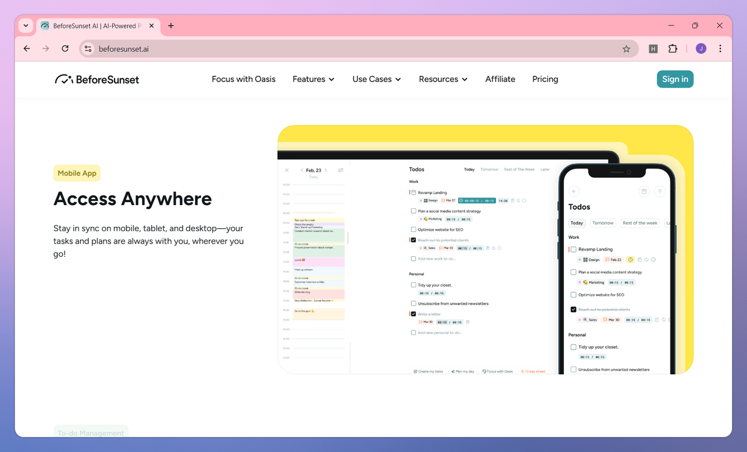Reload the current page

pyautogui.click(x=65, y=48)
